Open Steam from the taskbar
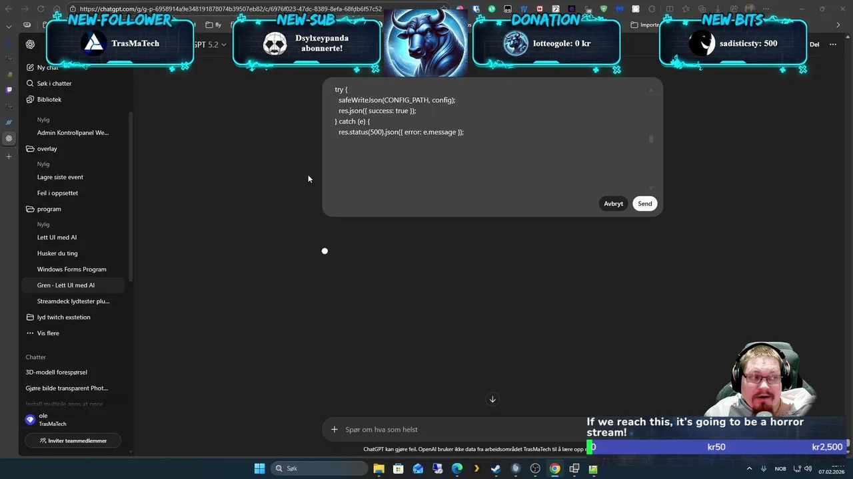This screenshot has height=479, width=853. (x=496, y=468)
